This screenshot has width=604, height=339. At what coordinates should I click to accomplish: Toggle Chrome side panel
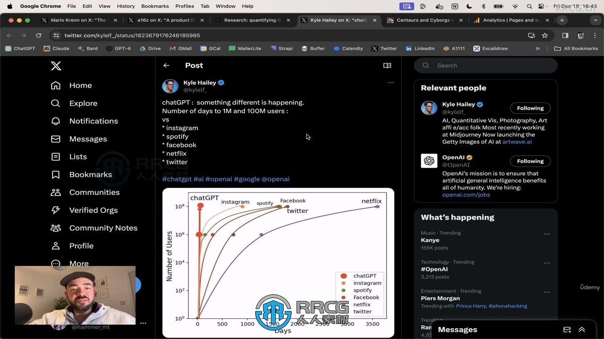(565, 35)
